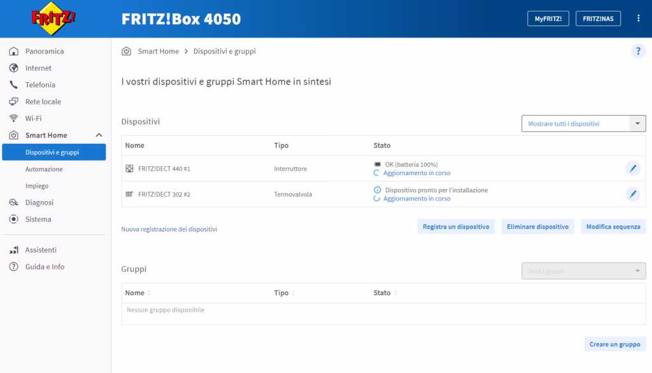Click update spinner icon for DECT 440
This screenshot has height=373, width=652.
376,173
